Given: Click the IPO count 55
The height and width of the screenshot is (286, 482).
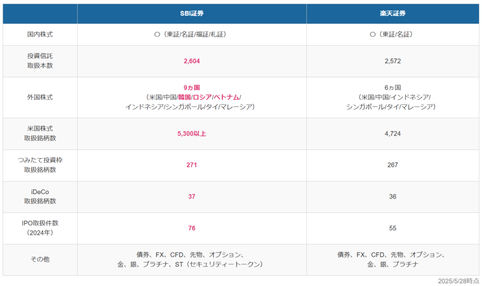Looking at the screenshot, I should pos(393,228).
